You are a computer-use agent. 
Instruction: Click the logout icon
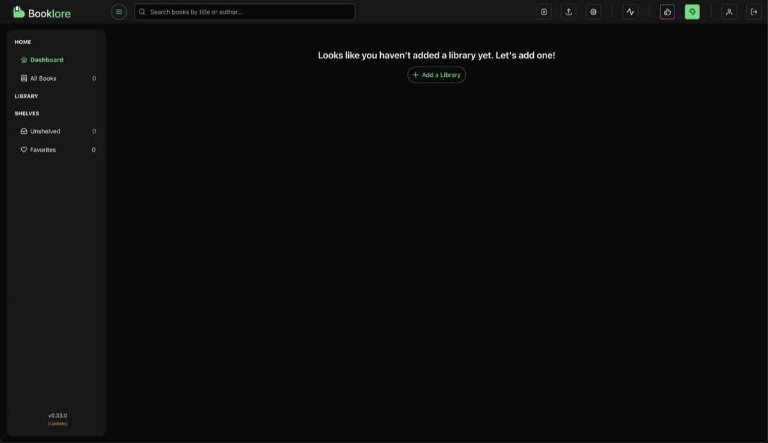(x=754, y=12)
